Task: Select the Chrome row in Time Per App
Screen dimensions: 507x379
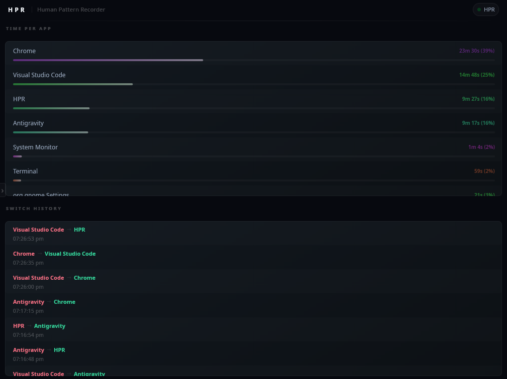Action: (x=253, y=54)
